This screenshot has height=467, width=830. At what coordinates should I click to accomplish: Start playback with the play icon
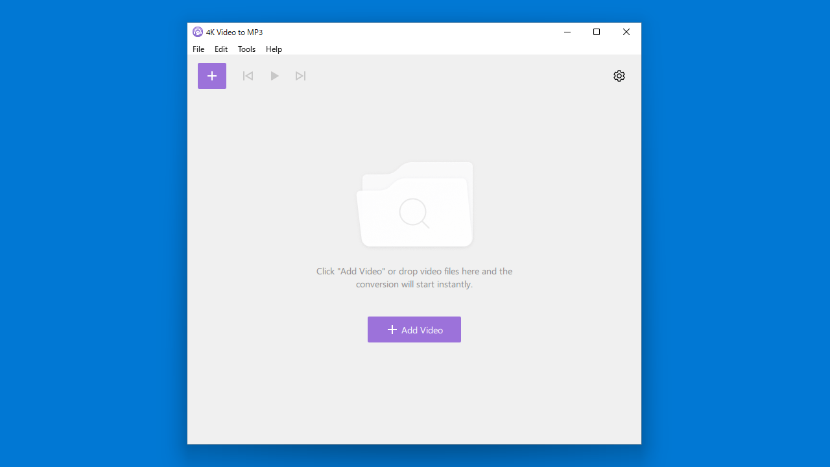tap(274, 76)
